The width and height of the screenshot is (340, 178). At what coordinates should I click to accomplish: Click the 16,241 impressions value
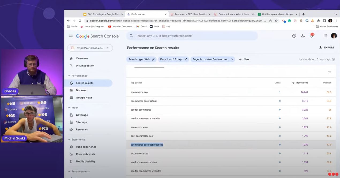[304, 92]
